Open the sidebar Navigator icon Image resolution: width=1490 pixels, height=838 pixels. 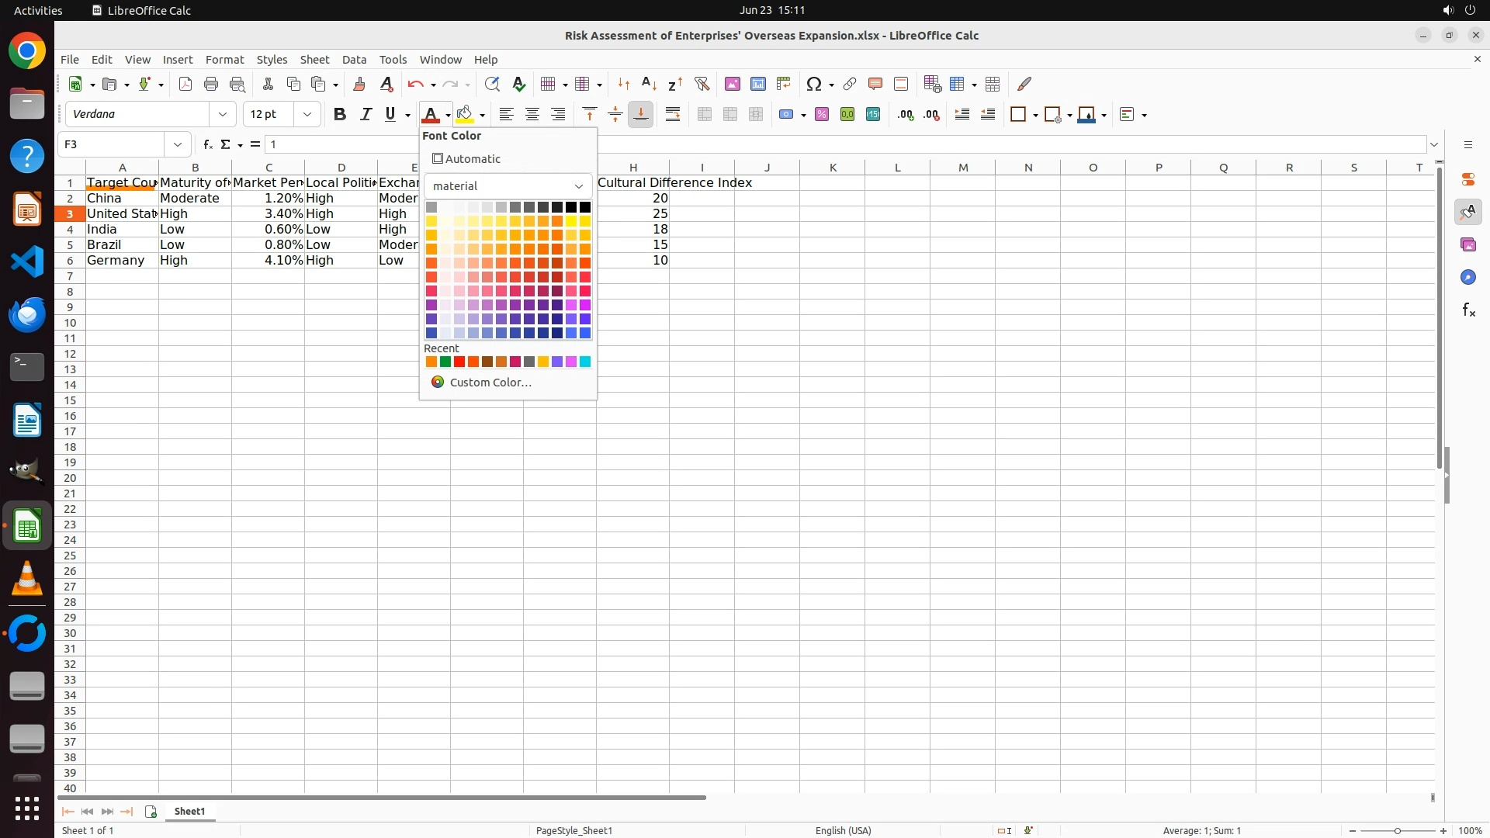point(1467,277)
